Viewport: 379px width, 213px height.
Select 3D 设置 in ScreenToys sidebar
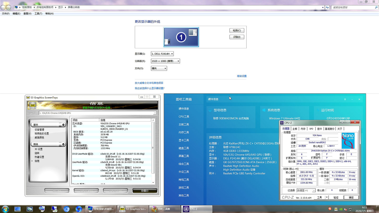(39, 149)
